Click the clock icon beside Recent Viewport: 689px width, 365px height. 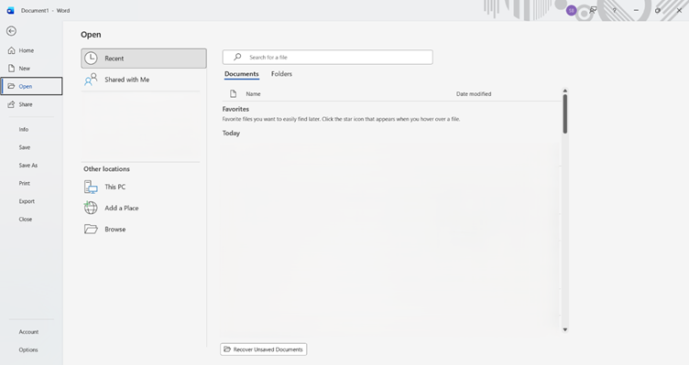91,58
